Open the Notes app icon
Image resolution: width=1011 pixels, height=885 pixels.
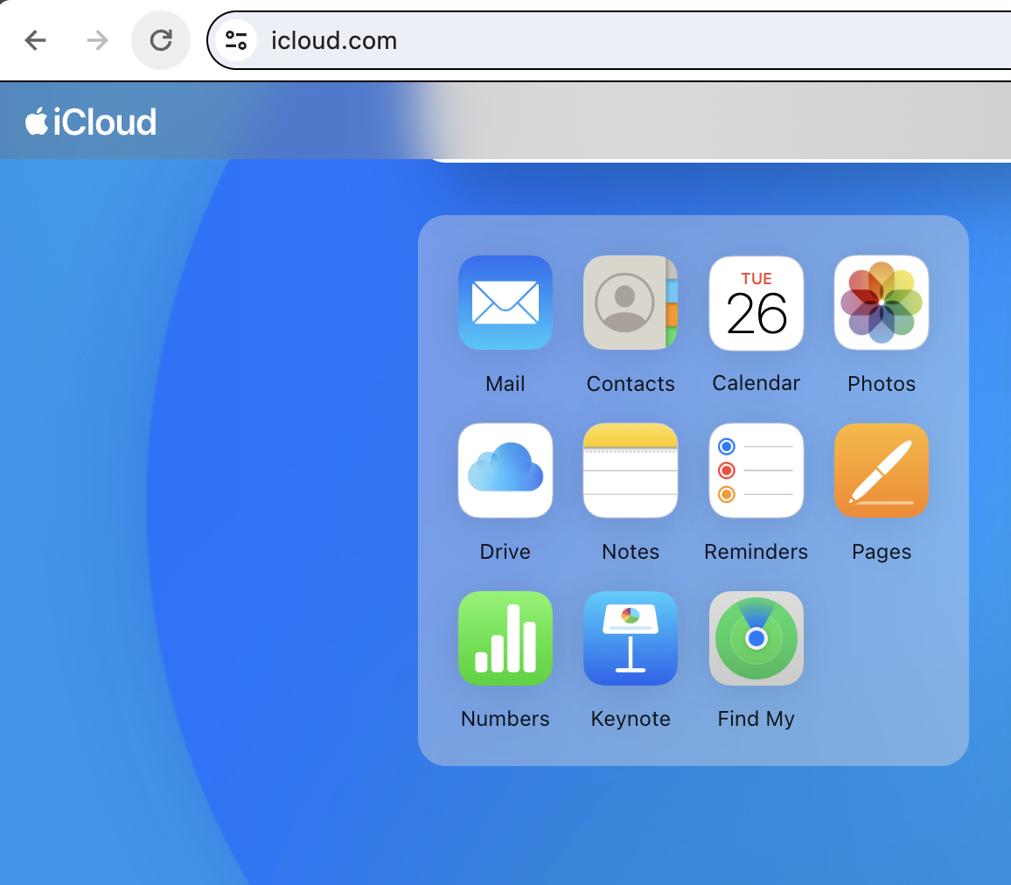[x=630, y=470]
